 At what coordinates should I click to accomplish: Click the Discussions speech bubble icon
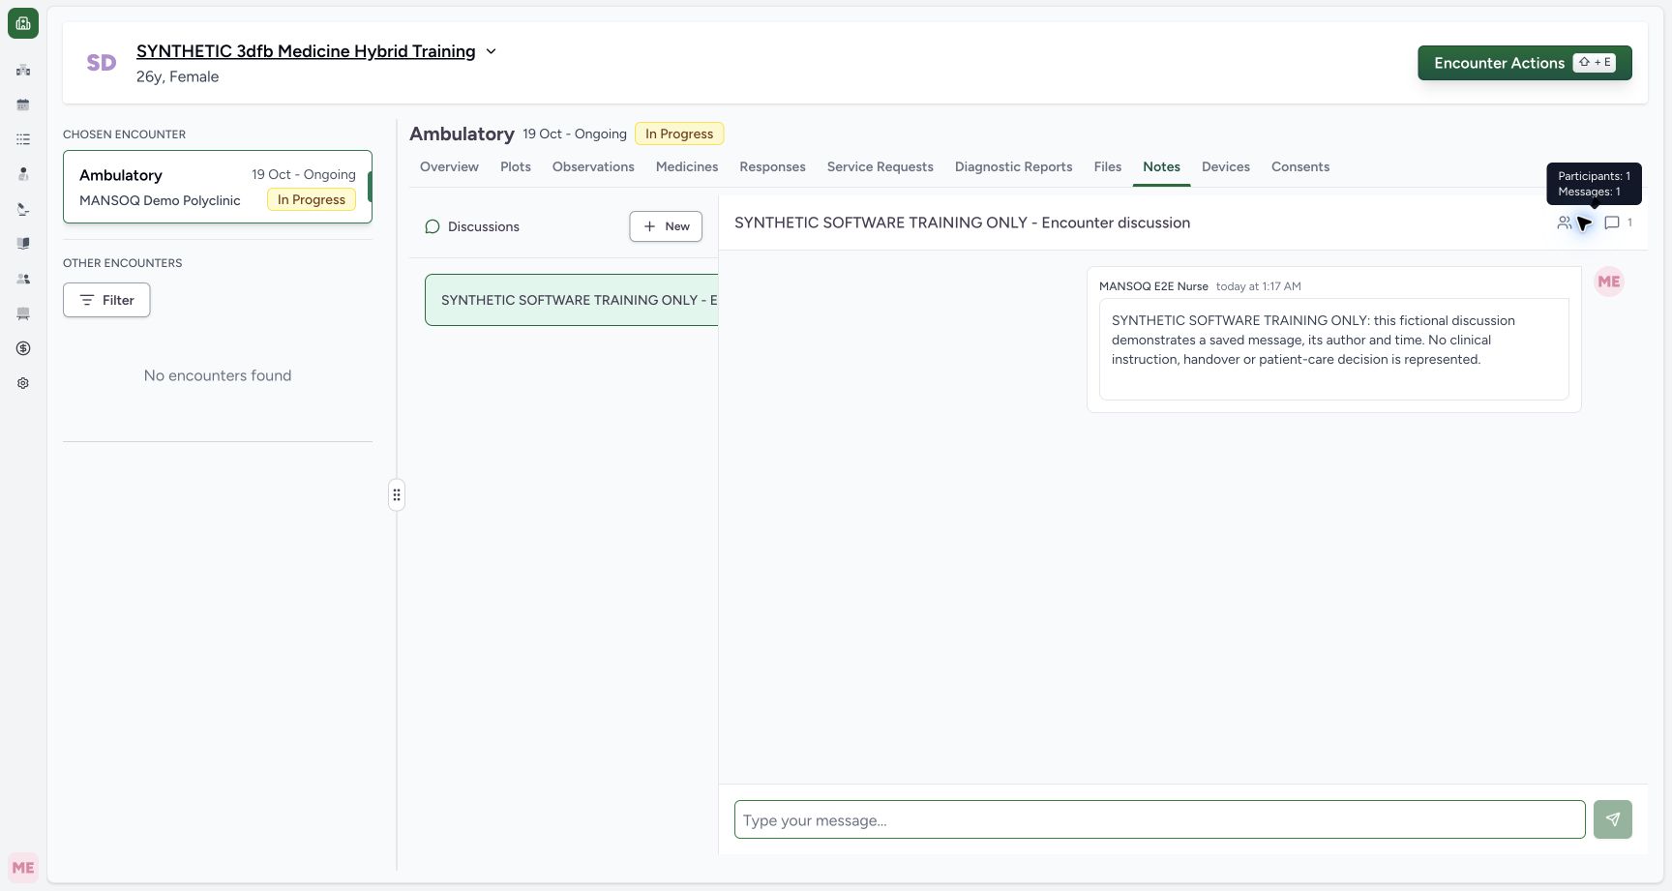pos(433,226)
